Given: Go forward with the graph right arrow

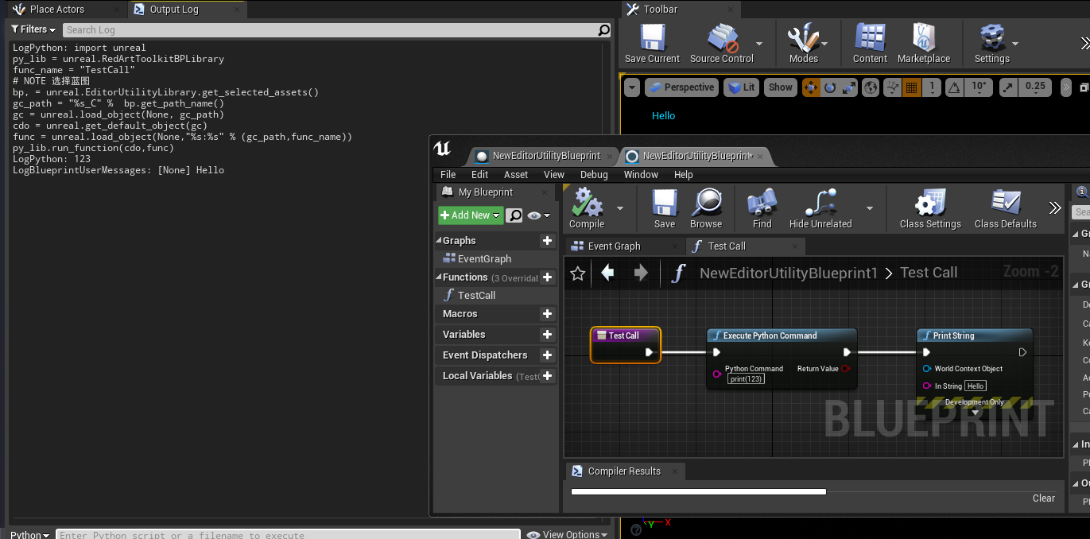Looking at the screenshot, I should (x=641, y=273).
